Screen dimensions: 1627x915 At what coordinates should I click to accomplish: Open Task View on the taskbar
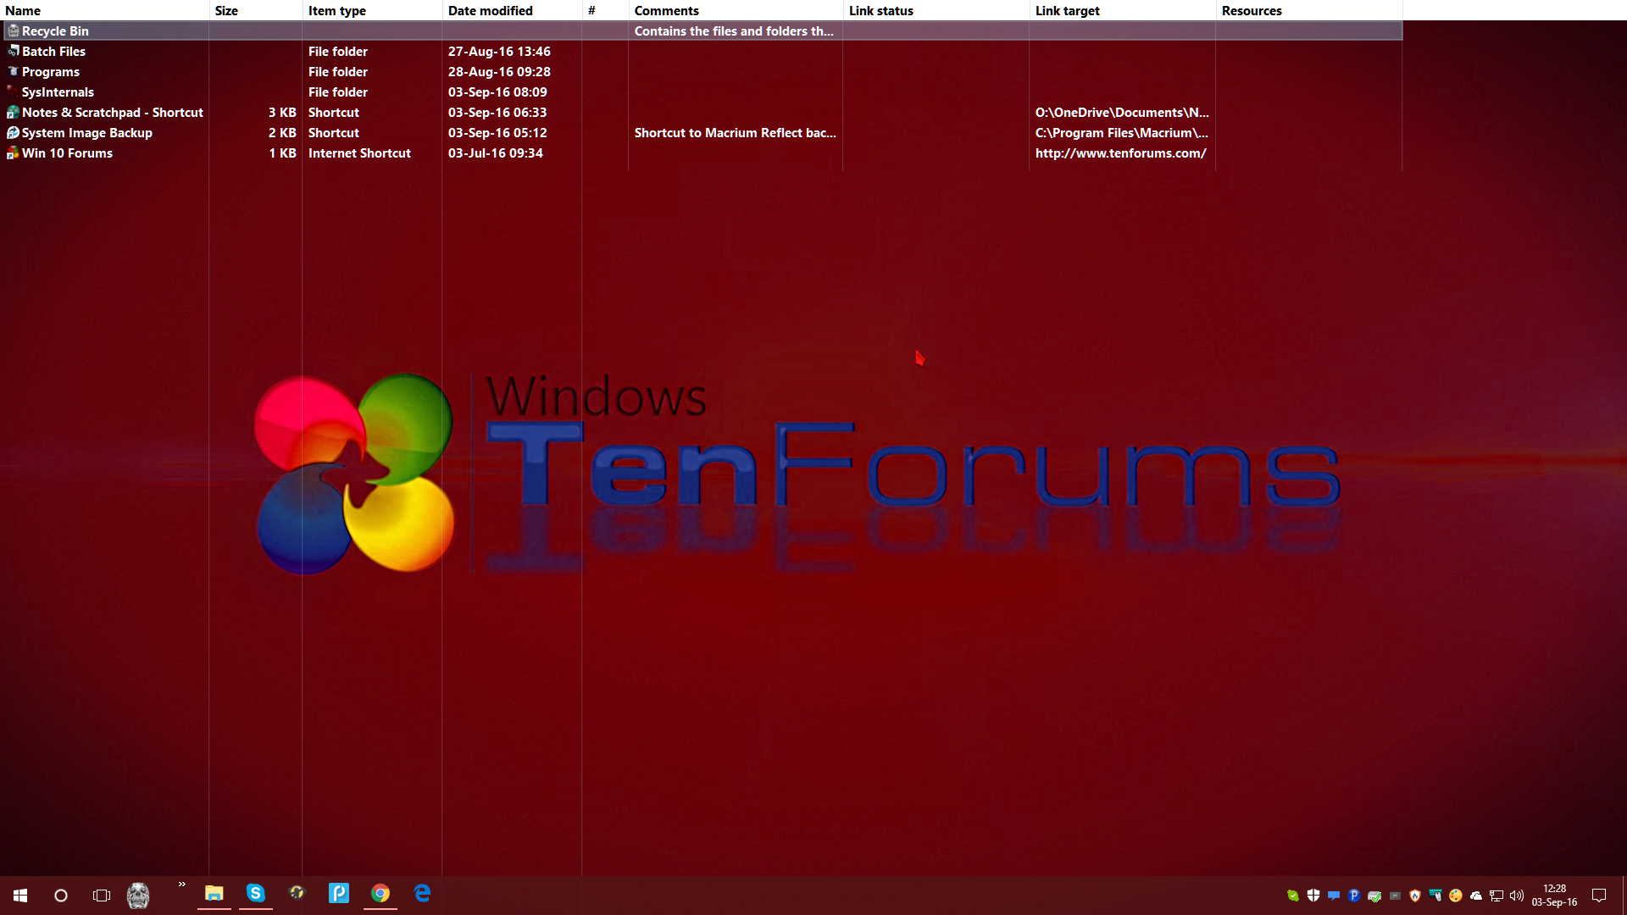click(102, 896)
